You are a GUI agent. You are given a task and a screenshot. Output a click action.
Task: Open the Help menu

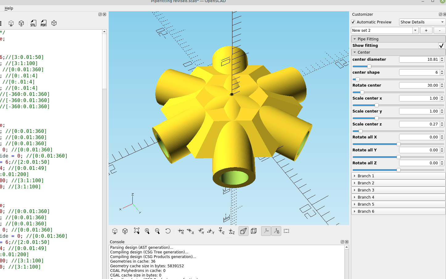pos(9,8)
